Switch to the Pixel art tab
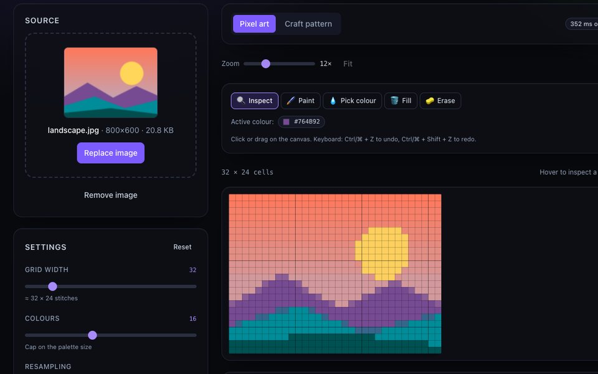The height and width of the screenshot is (374, 598). (x=254, y=24)
